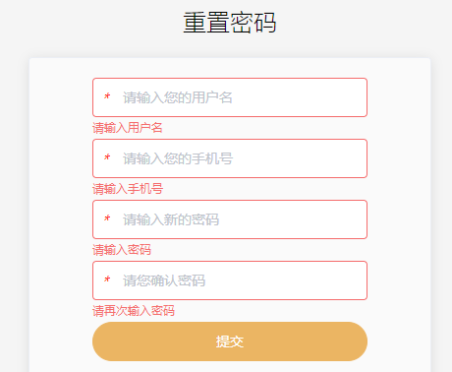Click the red asterisk in new password field
The width and height of the screenshot is (452, 372).
[107, 218]
